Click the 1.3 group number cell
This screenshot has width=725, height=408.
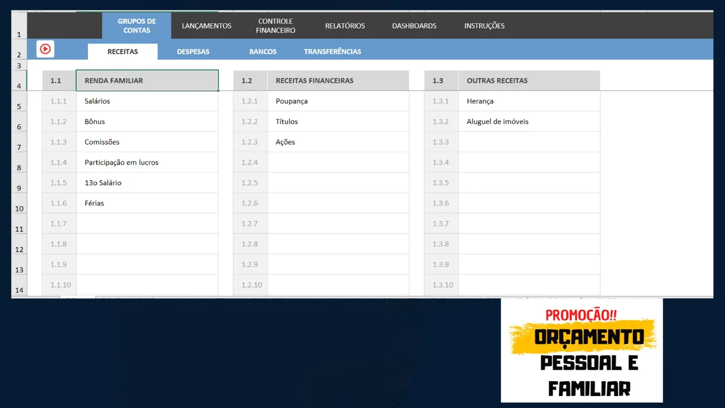click(441, 81)
